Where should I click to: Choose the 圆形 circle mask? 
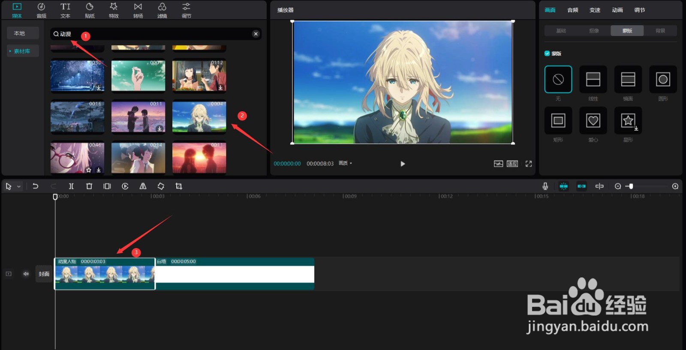click(x=663, y=79)
